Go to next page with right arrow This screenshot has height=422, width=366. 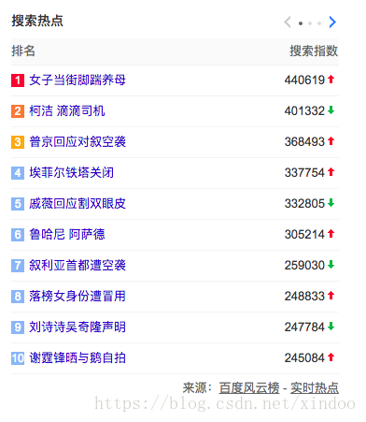click(332, 22)
